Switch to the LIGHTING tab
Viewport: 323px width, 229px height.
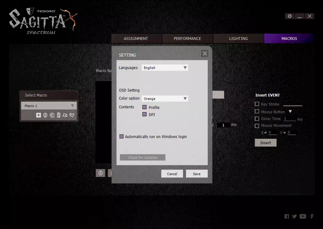tap(238, 39)
